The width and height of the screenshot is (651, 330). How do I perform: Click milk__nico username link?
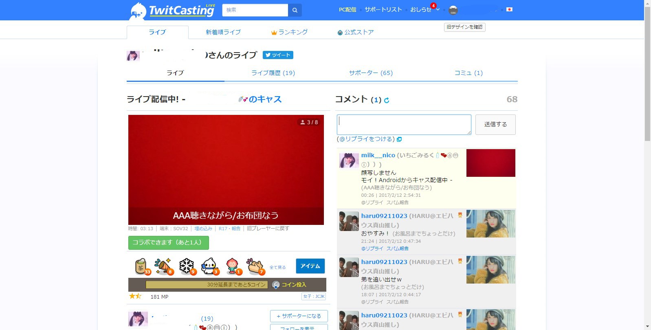[x=378, y=155]
